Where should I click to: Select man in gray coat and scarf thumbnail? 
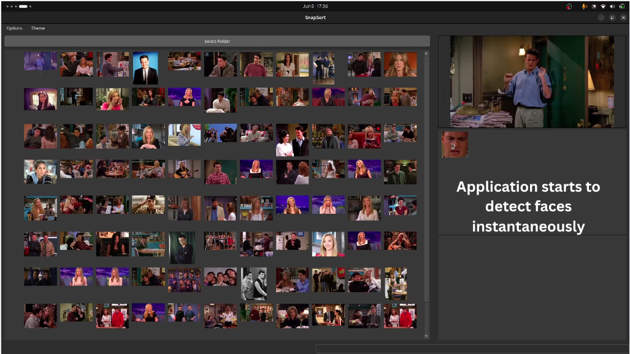[328, 136]
